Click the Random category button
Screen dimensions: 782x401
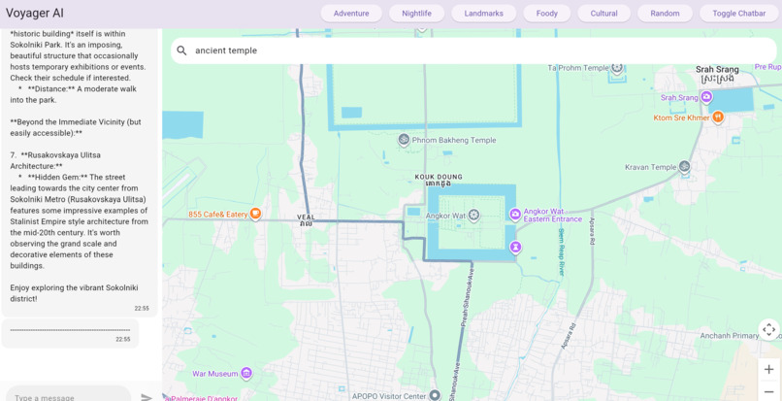click(665, 14)
